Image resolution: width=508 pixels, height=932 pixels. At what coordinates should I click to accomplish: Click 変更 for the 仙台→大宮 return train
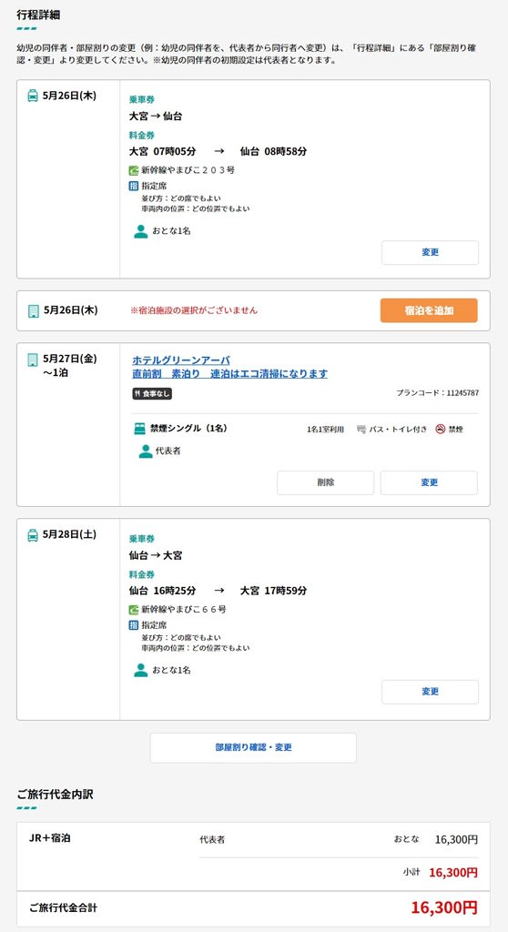[x=430, y=692]
